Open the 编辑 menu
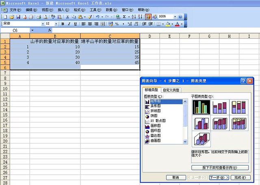The image size is (260, 185). (31, 10)
